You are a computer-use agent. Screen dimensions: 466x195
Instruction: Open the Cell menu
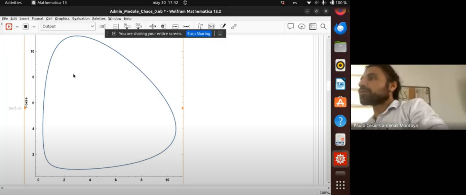tap(49, 19)
